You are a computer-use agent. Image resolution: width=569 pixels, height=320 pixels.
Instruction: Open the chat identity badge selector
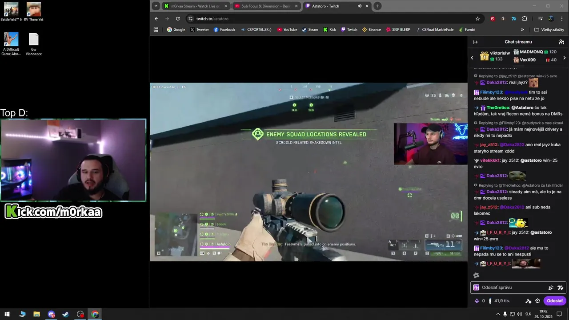pos(476,288)
